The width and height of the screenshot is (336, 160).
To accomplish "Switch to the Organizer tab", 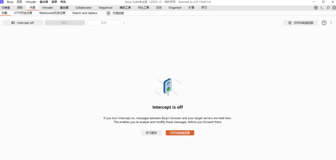I will (x=175, y=8).
